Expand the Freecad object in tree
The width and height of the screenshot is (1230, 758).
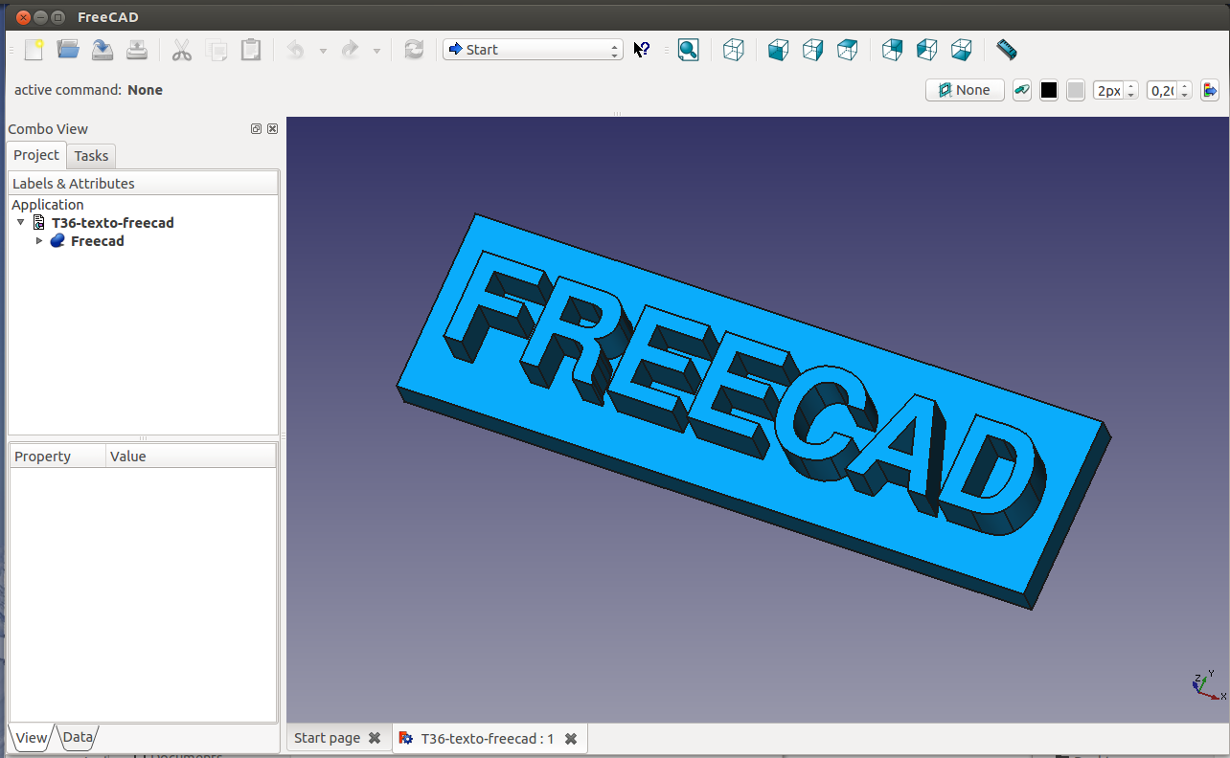(x=39, y=241)
